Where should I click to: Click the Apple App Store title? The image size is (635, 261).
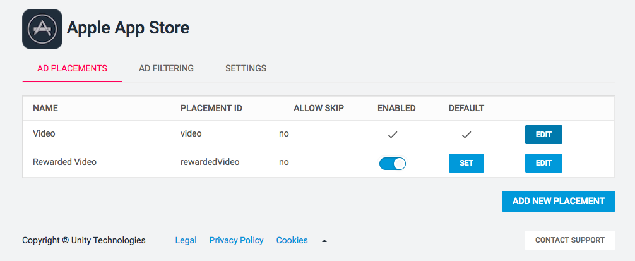point(128,28)
